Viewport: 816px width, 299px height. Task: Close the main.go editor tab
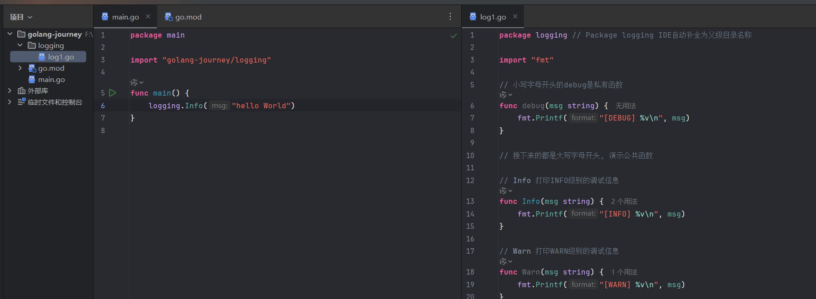click(x=148, y=17)
